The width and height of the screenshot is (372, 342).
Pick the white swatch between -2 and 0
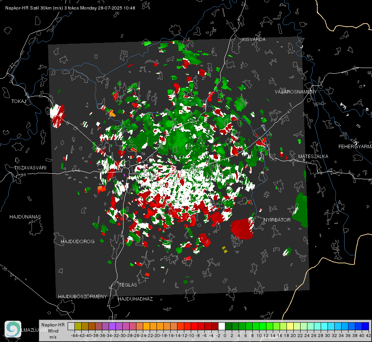pyautogui.click(x=222, y=326)
